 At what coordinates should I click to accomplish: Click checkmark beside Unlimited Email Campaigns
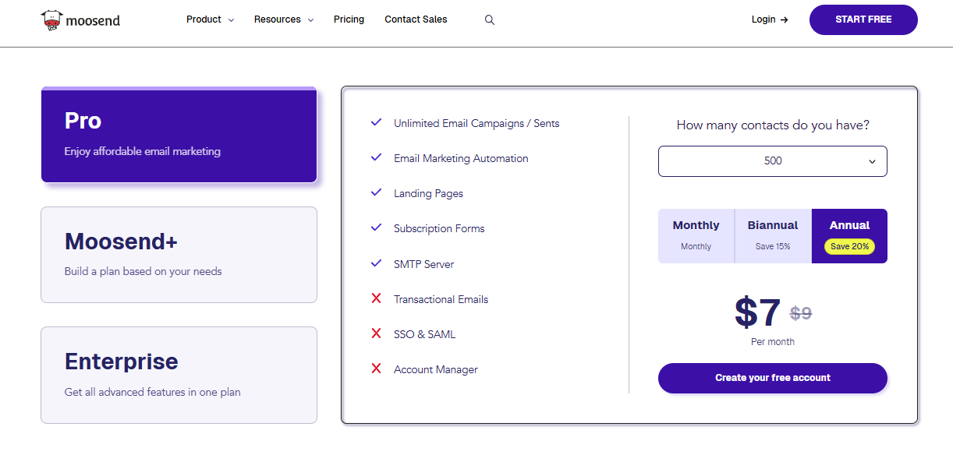tap(376, 122)
